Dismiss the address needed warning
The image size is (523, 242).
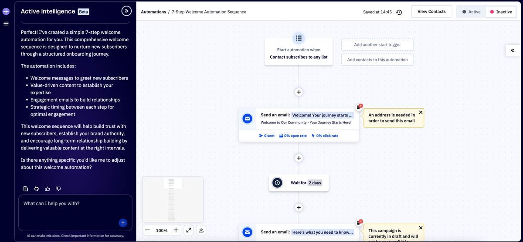(x=421, y=112)
